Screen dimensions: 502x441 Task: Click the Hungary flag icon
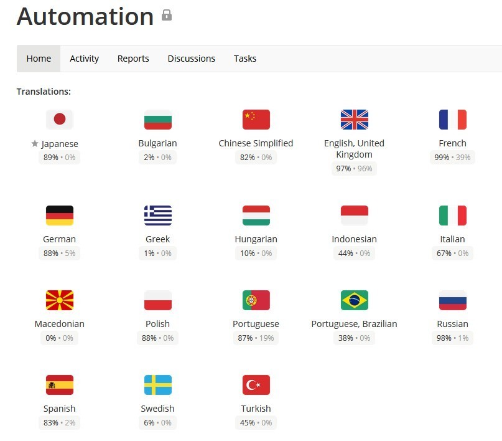pyautogui.click(x=256, y=216)
